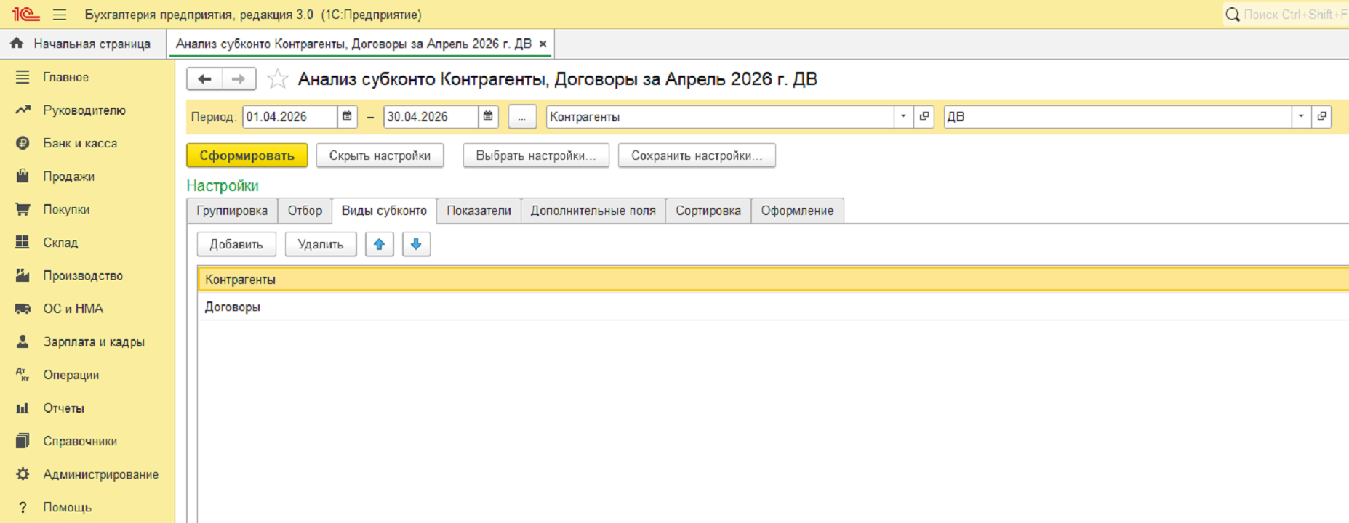Move selected subconto down with blue arrow
1349x523 pixels.
pyautogui.click(x=416, y=244)
